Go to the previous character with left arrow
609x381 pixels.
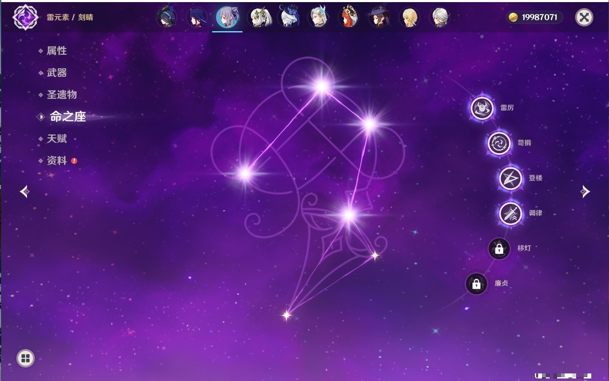[x=24, y=192]
